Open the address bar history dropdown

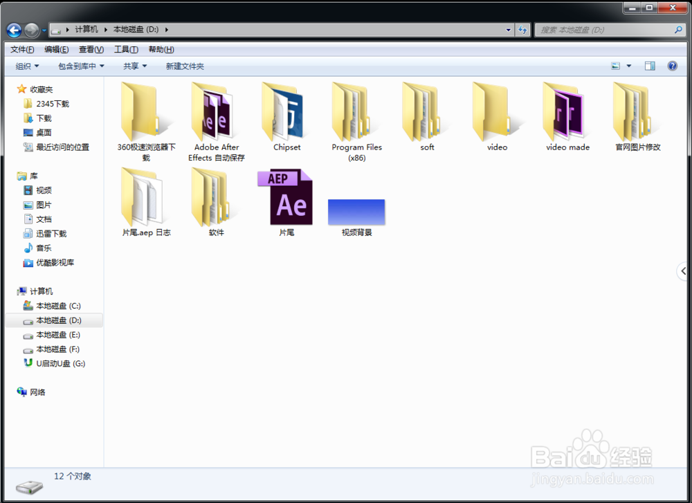(509, 30)
